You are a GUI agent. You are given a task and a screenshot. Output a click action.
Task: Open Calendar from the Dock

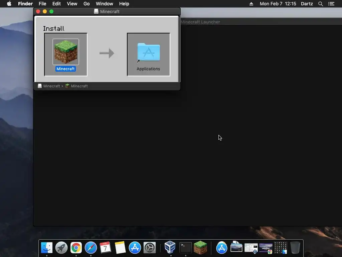click(105, 248)
